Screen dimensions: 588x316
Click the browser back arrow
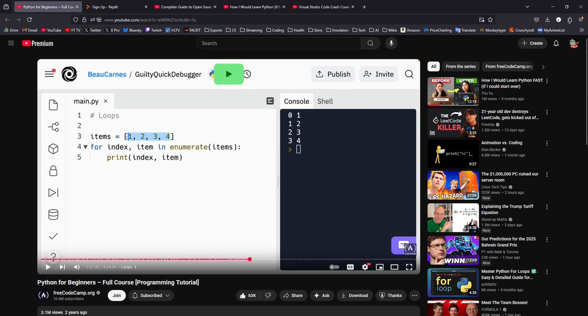7,20
